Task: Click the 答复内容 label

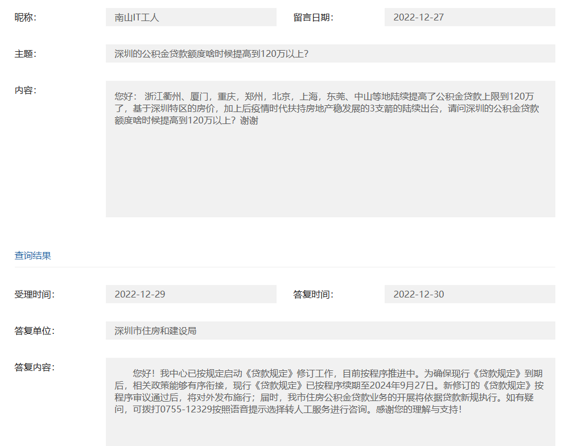Action: pyautogui.click(x=34, y=367)
